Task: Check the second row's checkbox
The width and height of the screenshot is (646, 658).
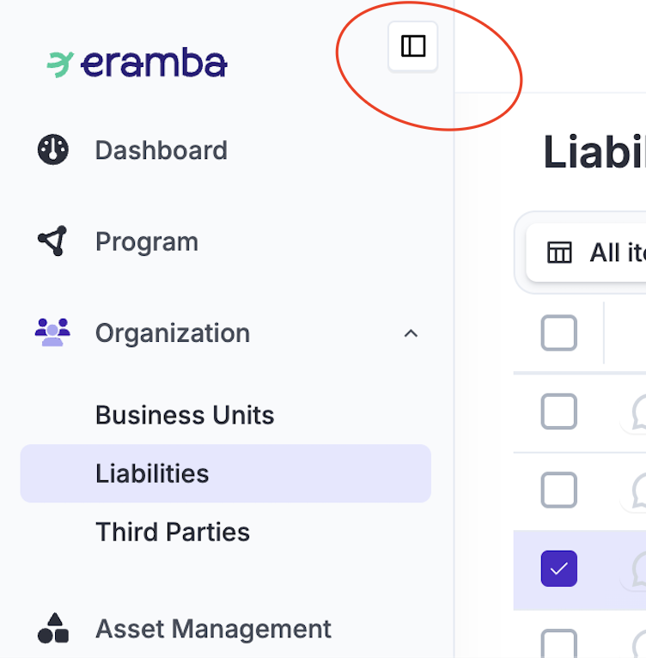Action: (559, 490)
